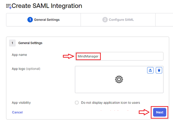
Task: Focus the App name field containing MindManager
Action: pyautogui.click(x=119, y=56)
